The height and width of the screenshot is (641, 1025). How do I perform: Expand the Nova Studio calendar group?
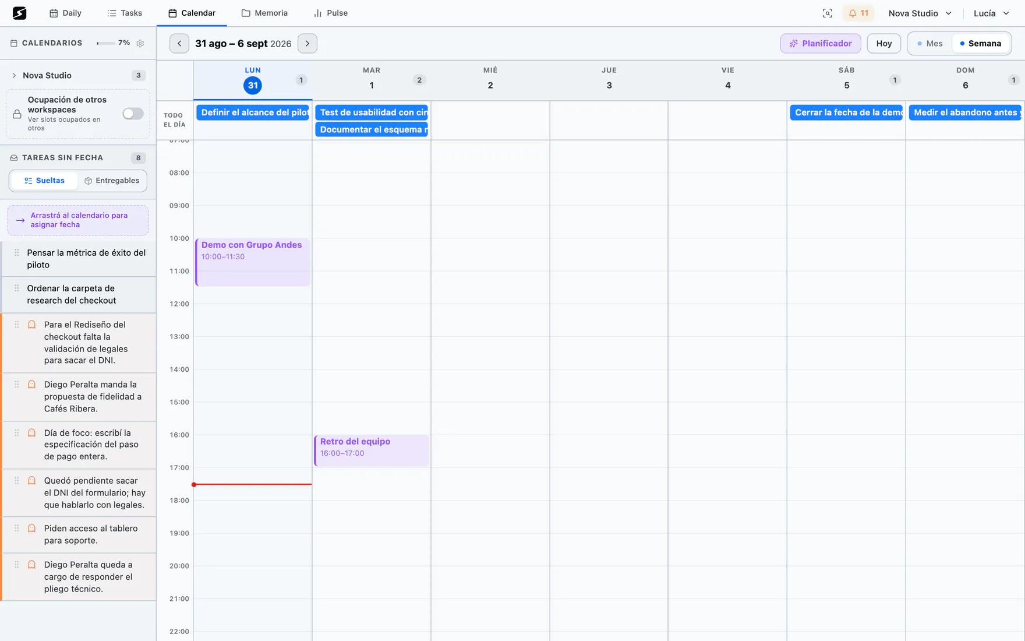pyautogui.click(x=14, y=76)
